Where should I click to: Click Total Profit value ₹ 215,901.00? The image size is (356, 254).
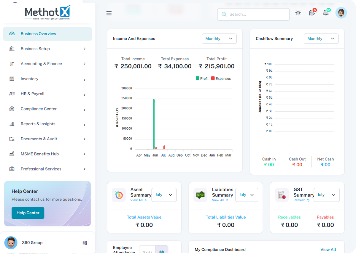click(217, 66)
